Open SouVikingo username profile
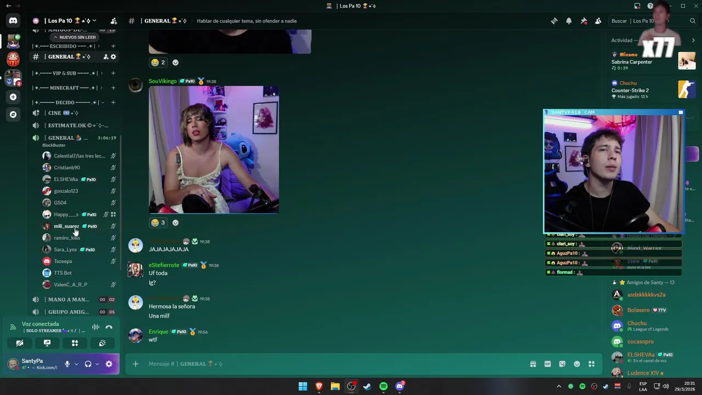702x395 pixels. [x=162, y=81]
